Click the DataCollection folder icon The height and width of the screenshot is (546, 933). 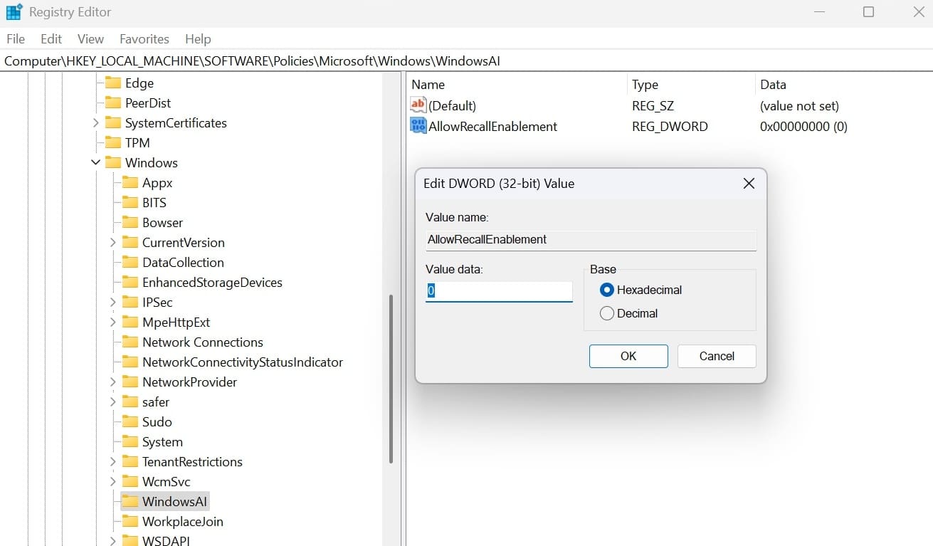click(130, 262)
